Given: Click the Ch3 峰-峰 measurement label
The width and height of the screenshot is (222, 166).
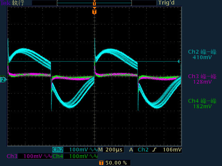Looking at the screenshot, I should [x=202, y=76].
